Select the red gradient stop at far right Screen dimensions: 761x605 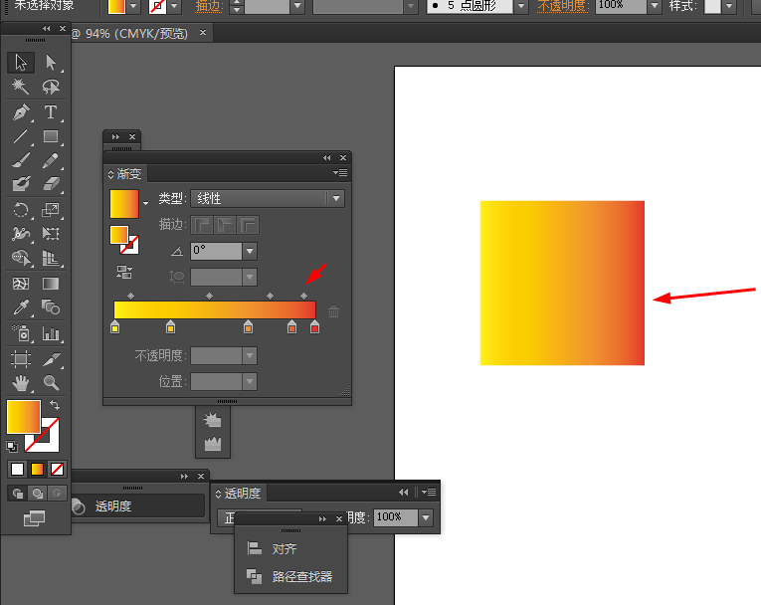314,327
